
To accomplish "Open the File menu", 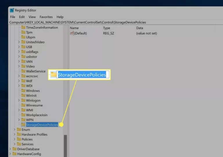I will pyautogui.click(x=13, y=17).
